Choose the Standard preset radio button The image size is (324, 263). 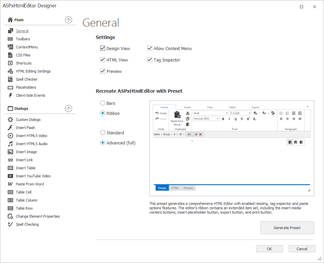(103, 133)
